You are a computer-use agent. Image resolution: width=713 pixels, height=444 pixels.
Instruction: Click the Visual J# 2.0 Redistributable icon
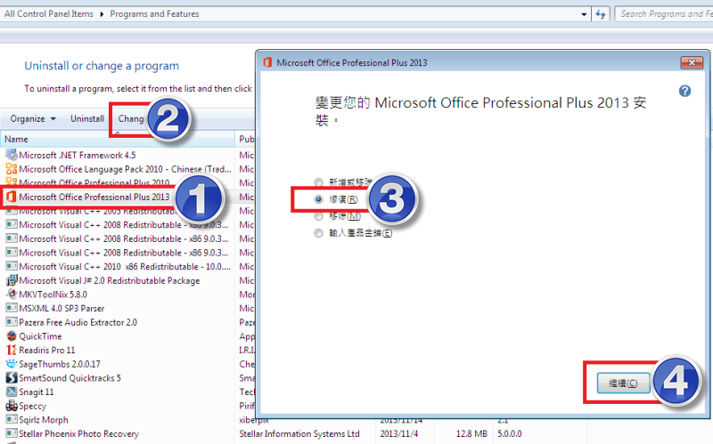[x=12, y=280]
